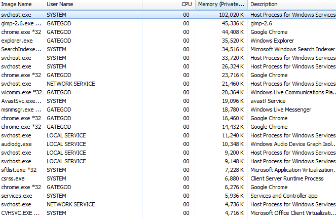This screenshot has width=336, height=219.
Task: Click the 21,460 K memory cell
Action: 233,84
